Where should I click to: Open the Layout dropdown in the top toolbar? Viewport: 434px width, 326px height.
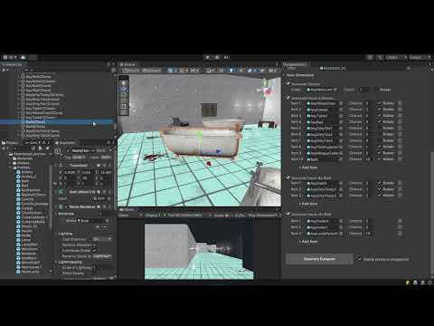point(420,57)
